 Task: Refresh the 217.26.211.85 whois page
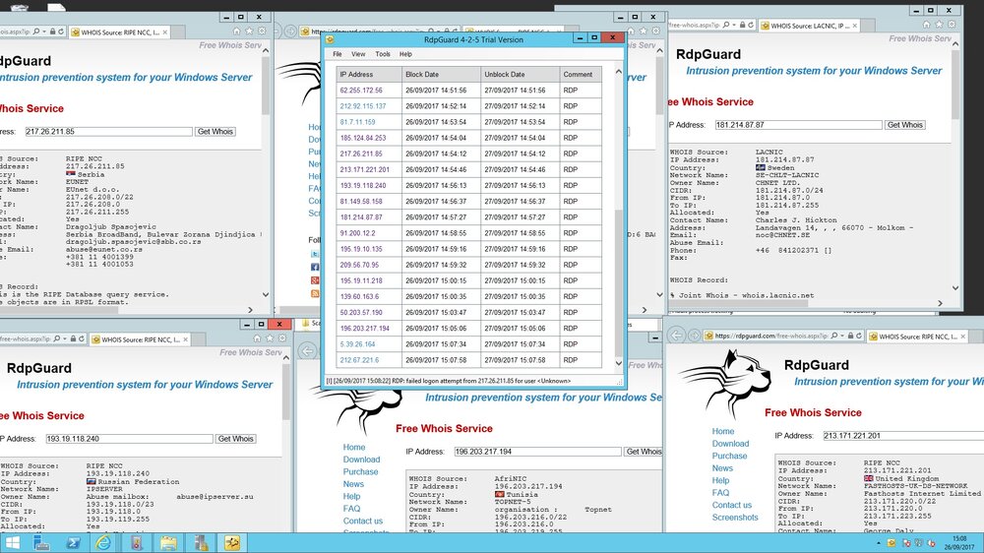point(61,31)
